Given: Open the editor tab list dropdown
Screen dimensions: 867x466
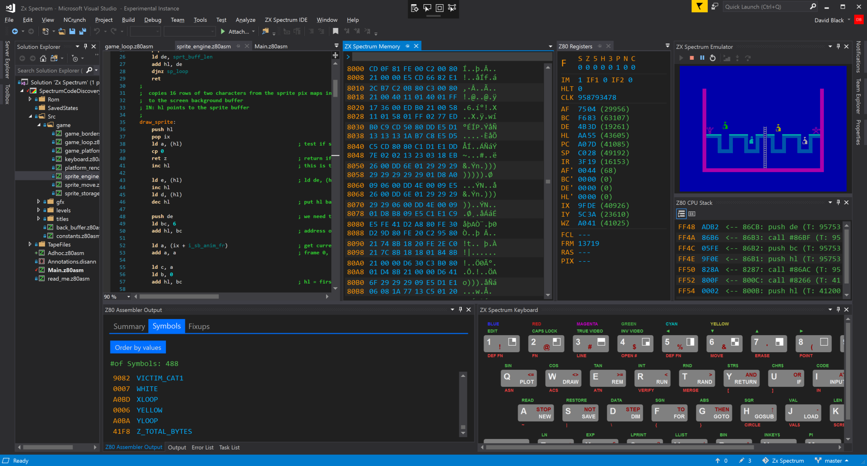Looking at the screenshot, I should [x=336, y=46].
